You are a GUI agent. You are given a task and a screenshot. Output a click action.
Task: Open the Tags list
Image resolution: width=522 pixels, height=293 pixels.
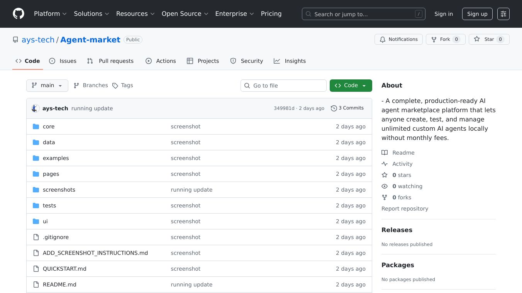(x=122, y=86)
